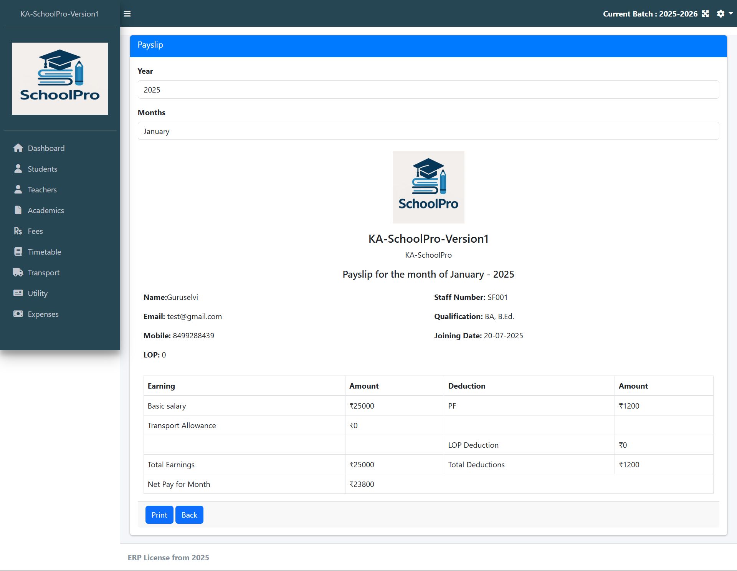Screen dimensions: 737x571
Task: Click the Dashboard home icon
Action: (18, 148)
